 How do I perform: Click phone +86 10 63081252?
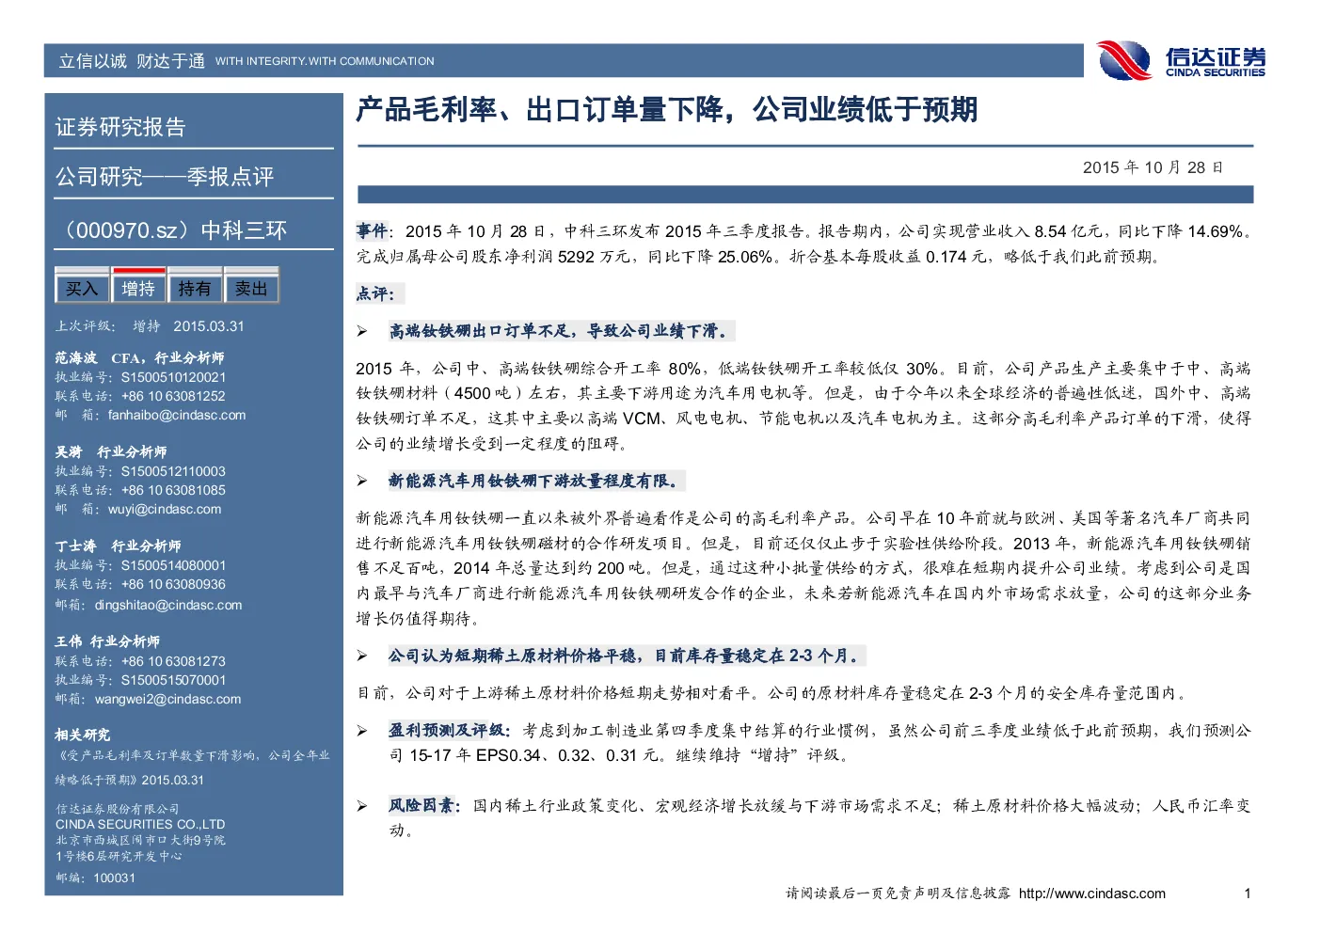coord(173,396)
